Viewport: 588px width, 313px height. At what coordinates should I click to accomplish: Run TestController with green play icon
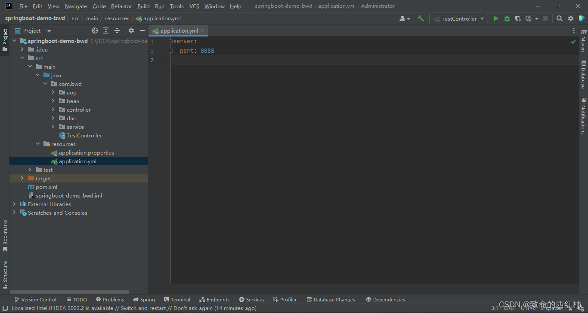click(x=496, y=18)
